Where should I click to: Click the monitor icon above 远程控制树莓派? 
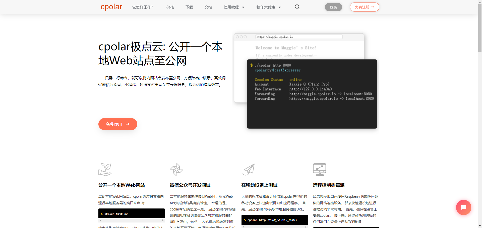320,169
